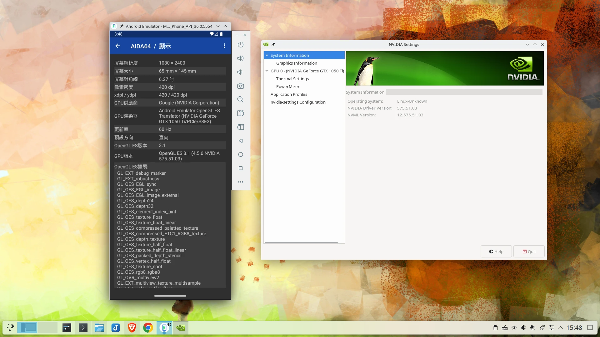Screen dimensions: 600x337
Task: Click the emulator volume up icon
Action: pyautogui.click(x=240, y=58)
